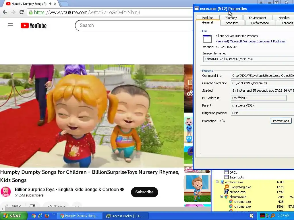
Task: Click Safely Remove Hardware tray icon
Action: click(x=267, y=216)
